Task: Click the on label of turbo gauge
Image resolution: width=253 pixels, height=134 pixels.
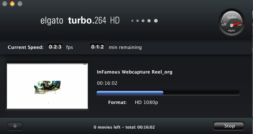Action: click(x=240, y=25)
